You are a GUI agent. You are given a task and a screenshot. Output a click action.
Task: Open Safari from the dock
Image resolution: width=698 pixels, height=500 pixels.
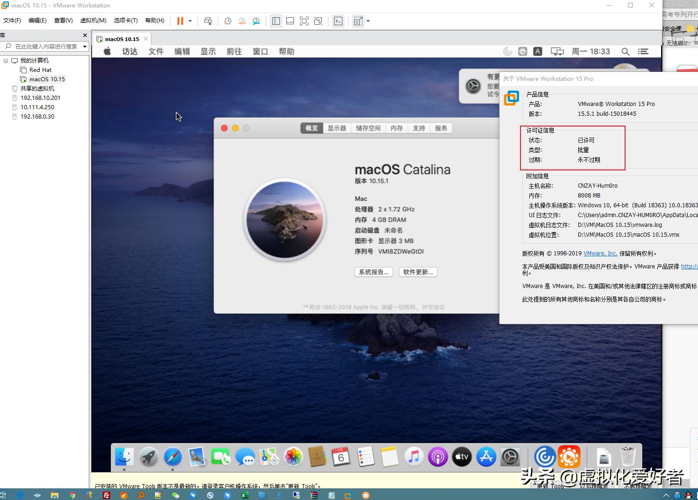[x=173, y=457]
